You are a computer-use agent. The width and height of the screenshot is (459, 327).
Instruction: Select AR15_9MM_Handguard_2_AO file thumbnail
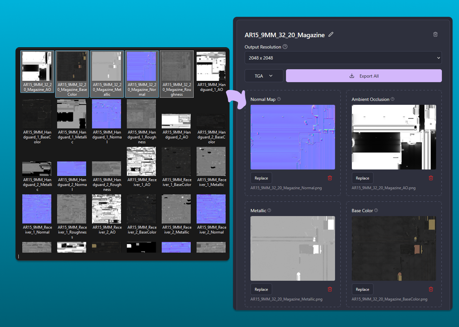(176, 121)
